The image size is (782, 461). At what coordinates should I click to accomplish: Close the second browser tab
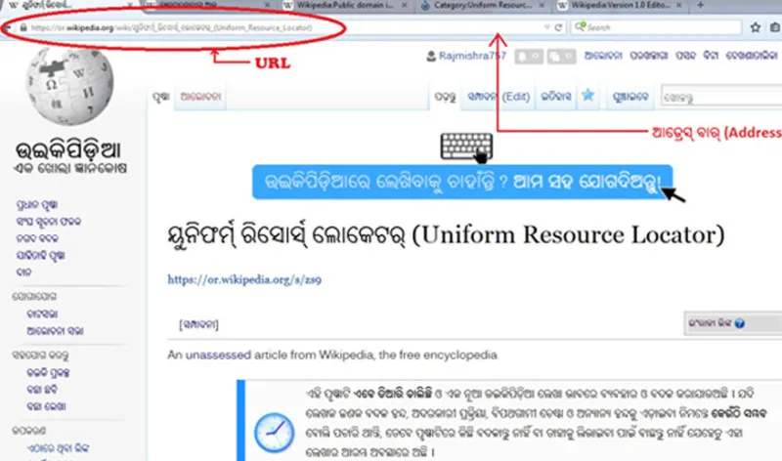[267, 5]
